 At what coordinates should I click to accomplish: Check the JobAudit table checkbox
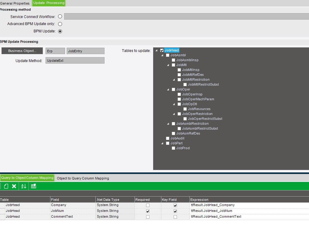(168, 138)
